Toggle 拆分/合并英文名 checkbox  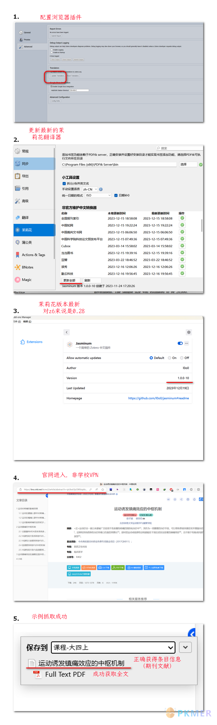(64, 183)
